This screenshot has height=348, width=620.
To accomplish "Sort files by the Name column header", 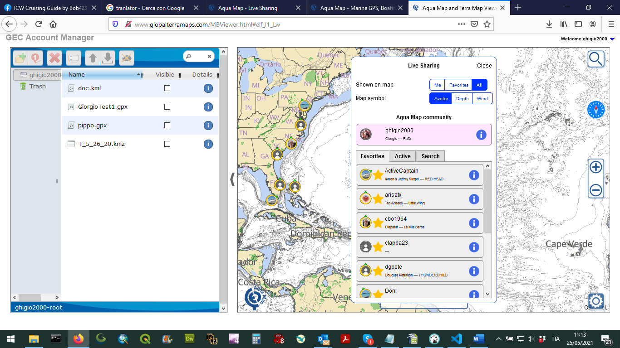I will (x=102, y=75).
